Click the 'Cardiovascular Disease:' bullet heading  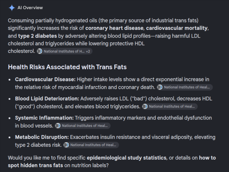coord(45,79)
